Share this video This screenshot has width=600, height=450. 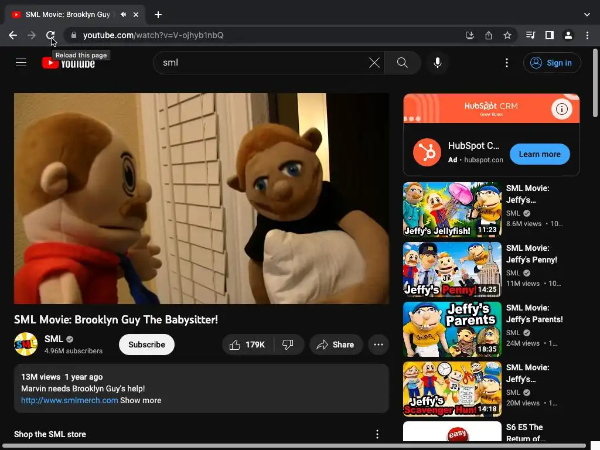335,345
